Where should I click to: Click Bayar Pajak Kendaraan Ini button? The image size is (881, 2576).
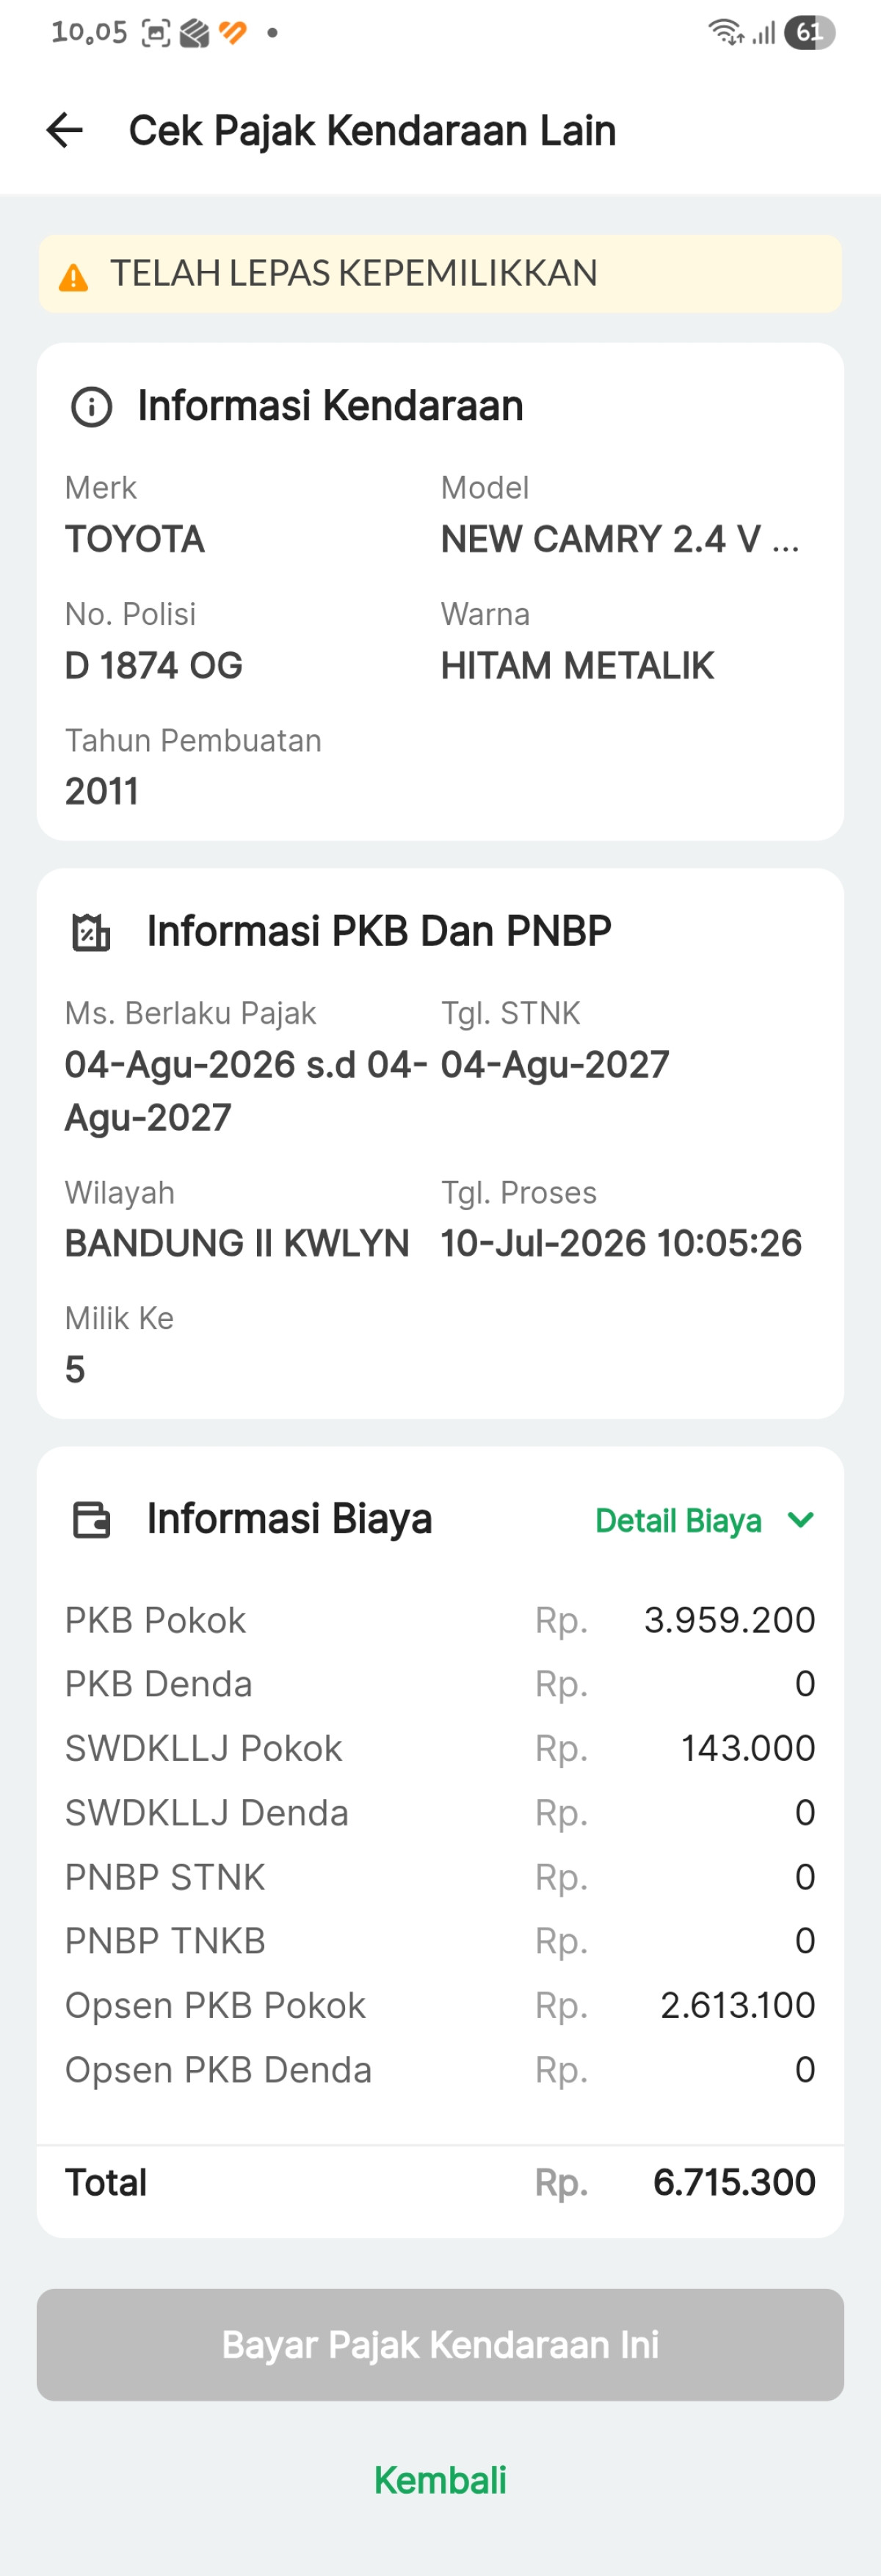click(x=440, y=2344)
